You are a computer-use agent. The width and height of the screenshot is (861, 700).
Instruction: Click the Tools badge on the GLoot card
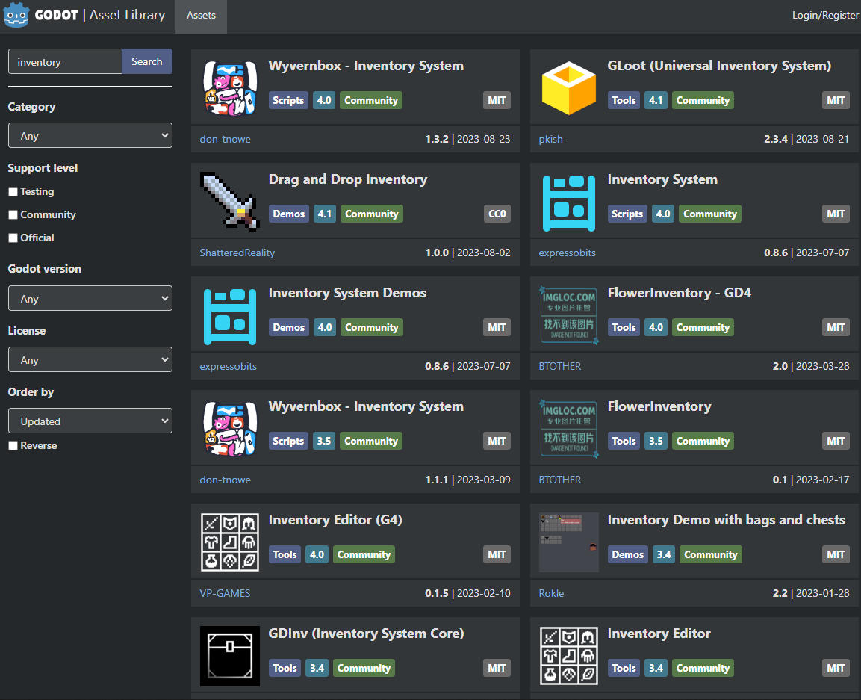624,100
